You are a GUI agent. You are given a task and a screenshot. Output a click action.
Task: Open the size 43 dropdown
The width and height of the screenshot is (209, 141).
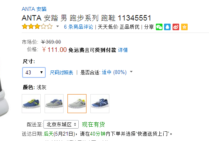(34, 72)
